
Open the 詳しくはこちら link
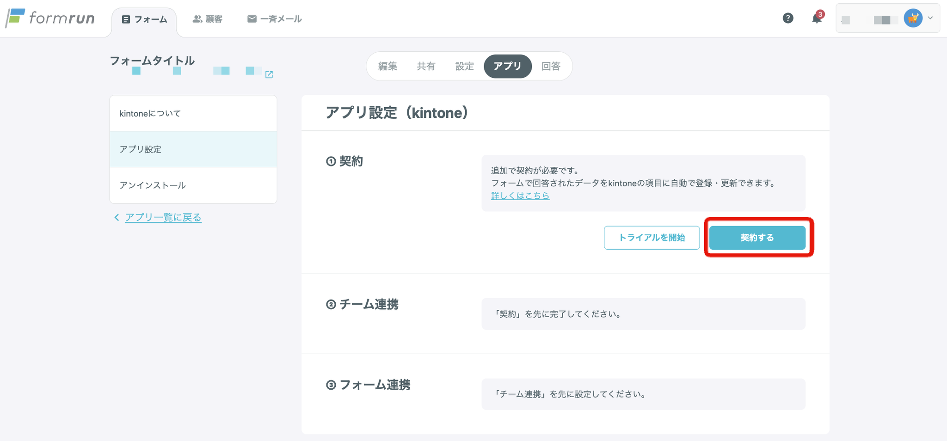coord(520,196)
